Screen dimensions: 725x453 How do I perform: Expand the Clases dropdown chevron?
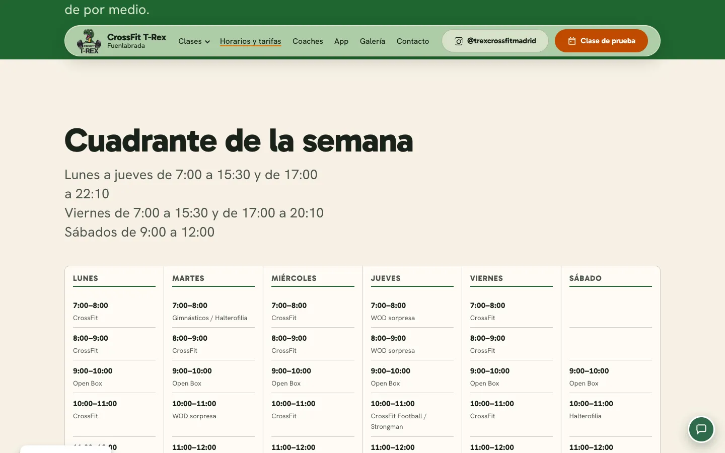pos(207,42)
